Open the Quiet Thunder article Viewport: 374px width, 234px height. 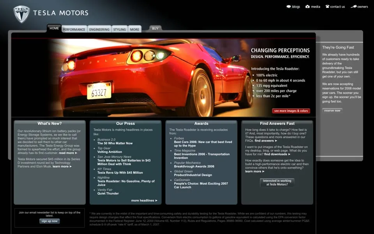108,193
